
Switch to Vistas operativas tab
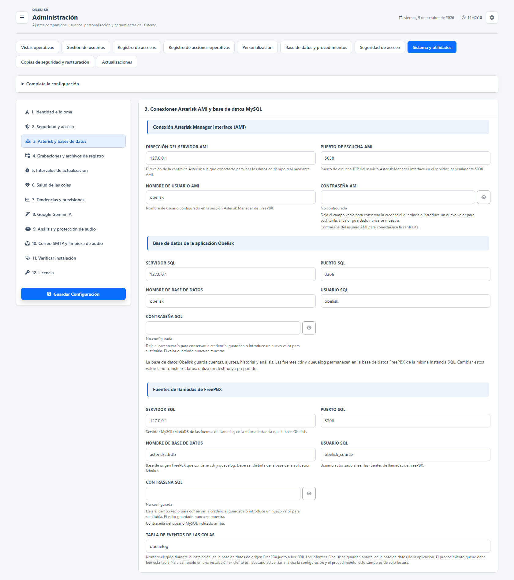(37, 47)
